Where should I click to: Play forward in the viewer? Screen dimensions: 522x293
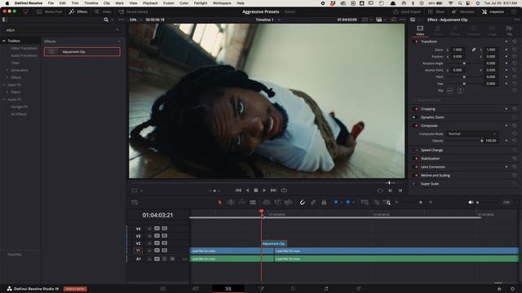[x=264, y=190]
